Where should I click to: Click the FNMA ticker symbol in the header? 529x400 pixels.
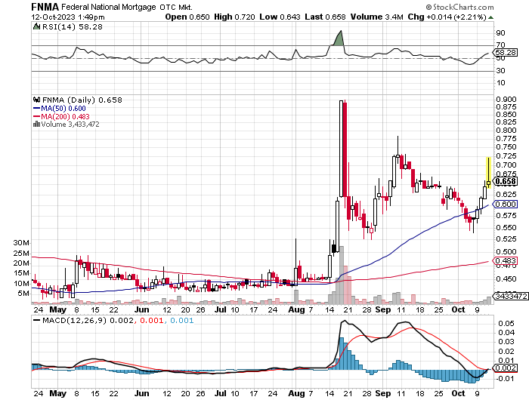pyautogui.click(x=45, y=7)
